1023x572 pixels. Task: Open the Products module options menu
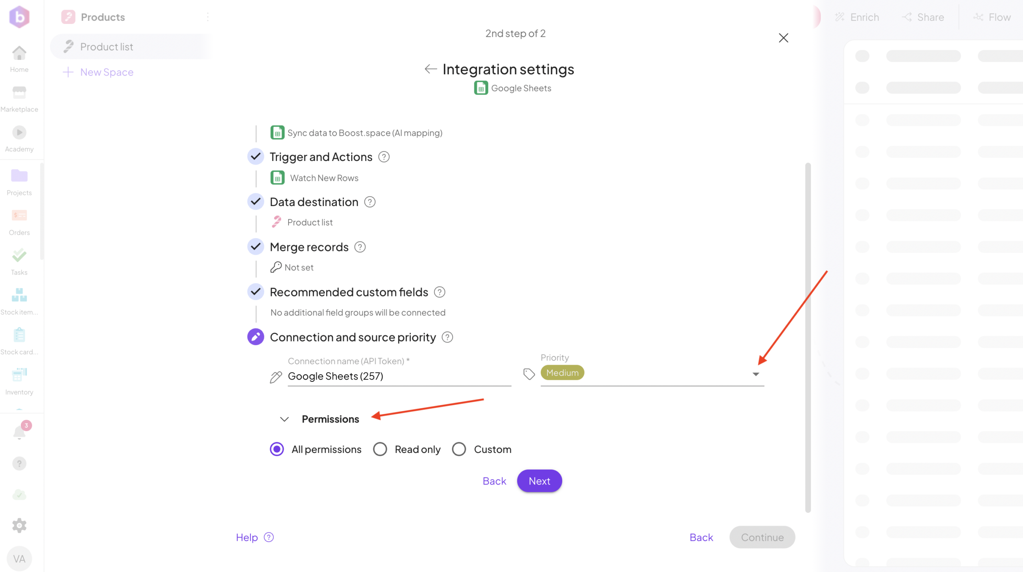(207, 17)
